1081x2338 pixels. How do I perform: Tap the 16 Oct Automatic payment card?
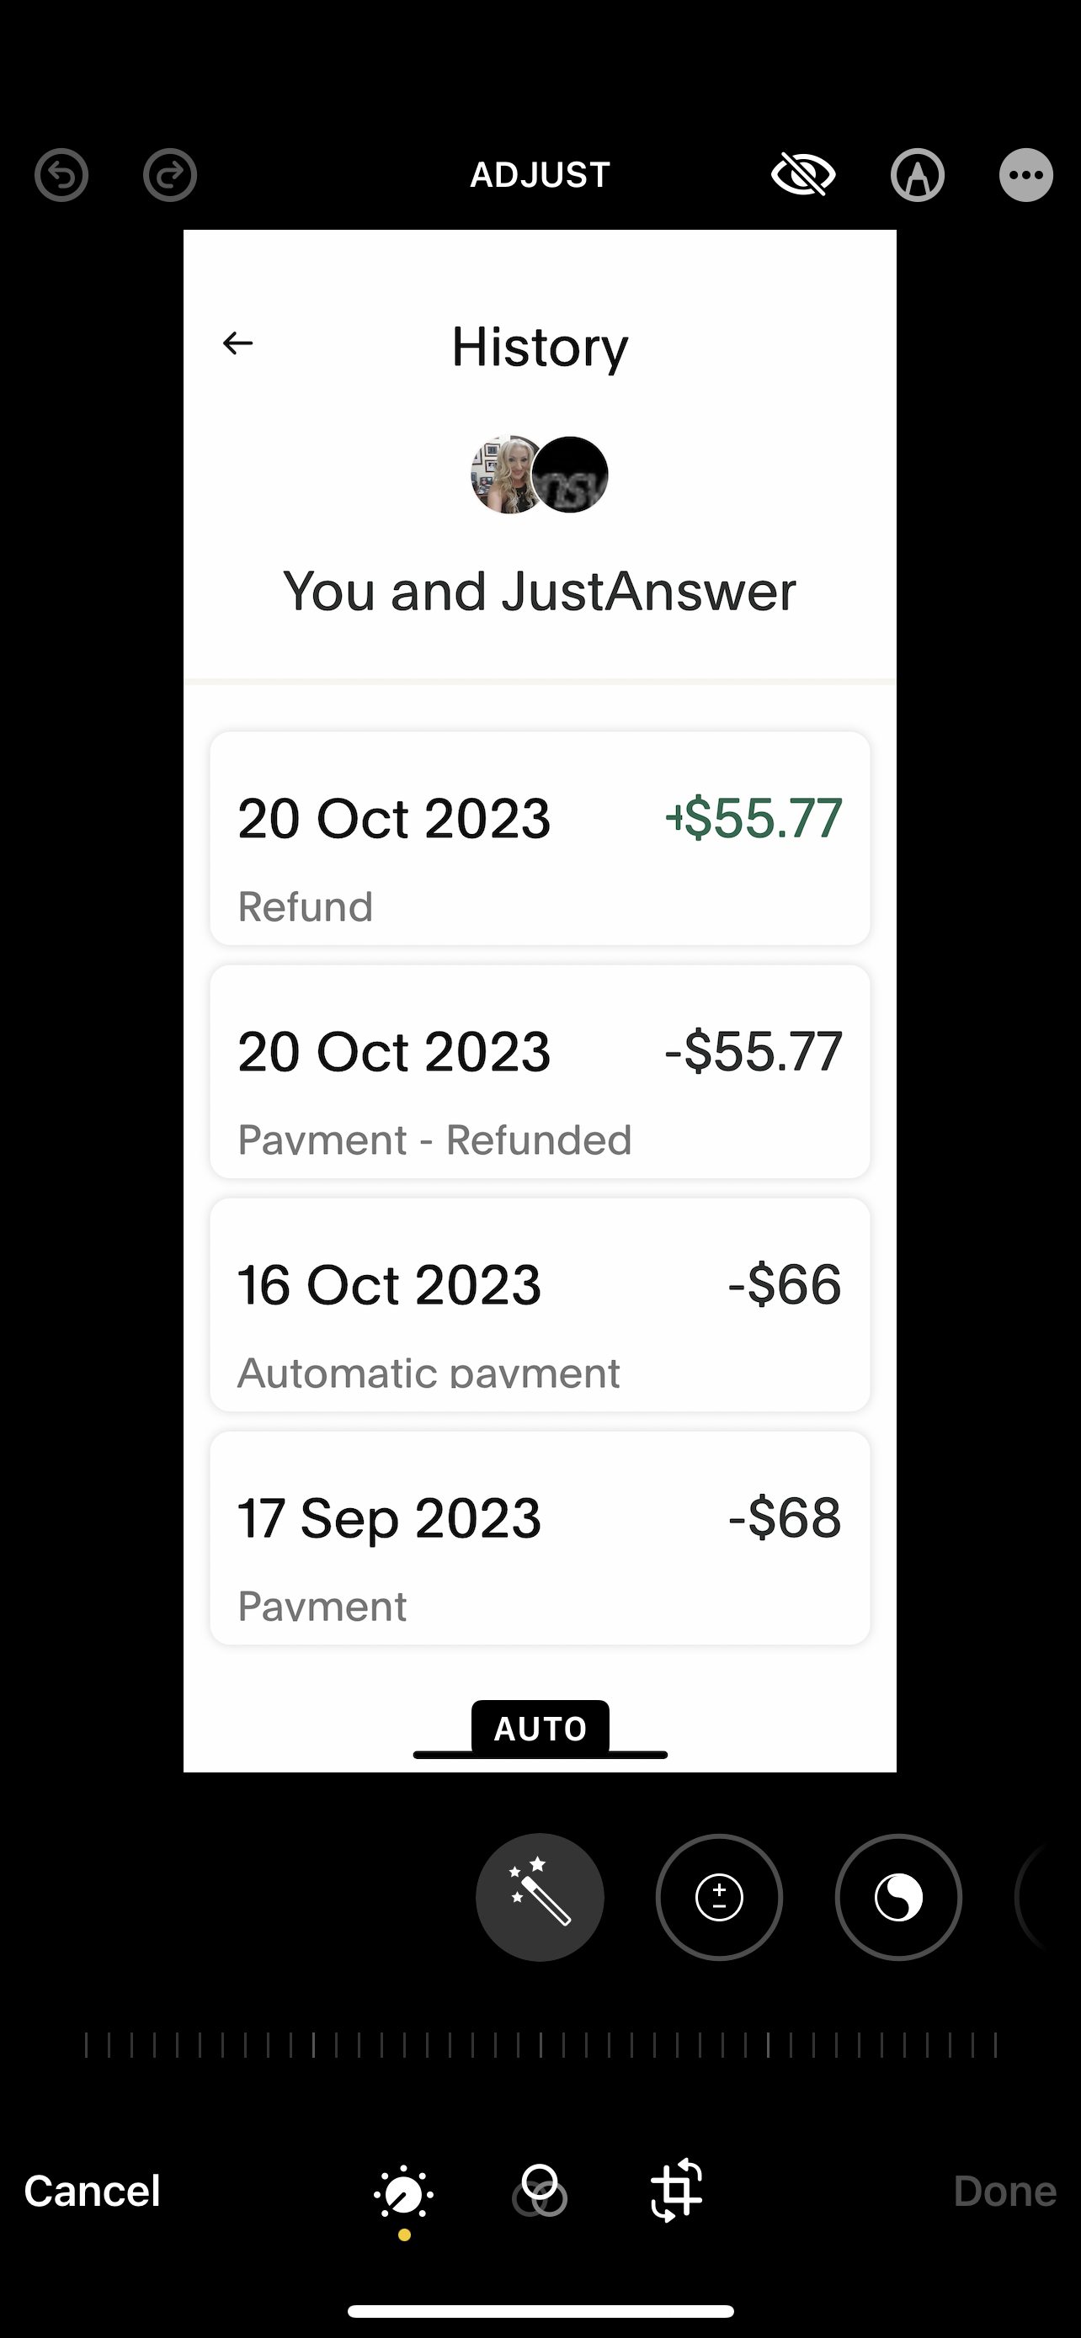tap(540, 1305)
